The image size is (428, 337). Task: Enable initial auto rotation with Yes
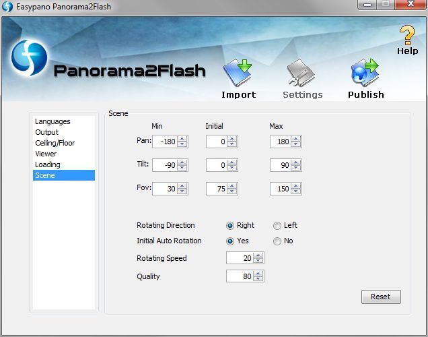tap(230, 241)
